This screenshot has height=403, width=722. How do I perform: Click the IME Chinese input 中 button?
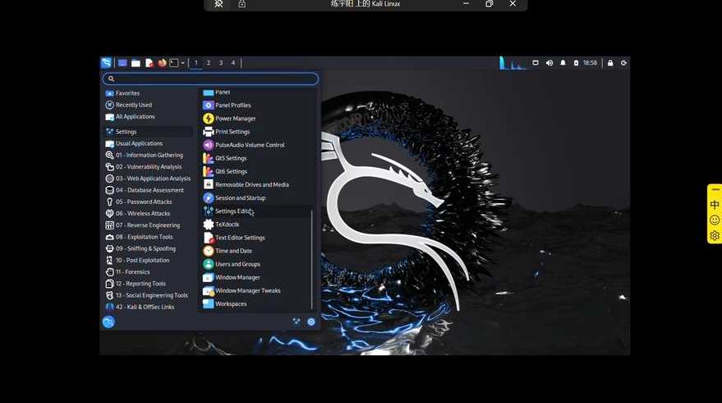[x=715, y=205]
